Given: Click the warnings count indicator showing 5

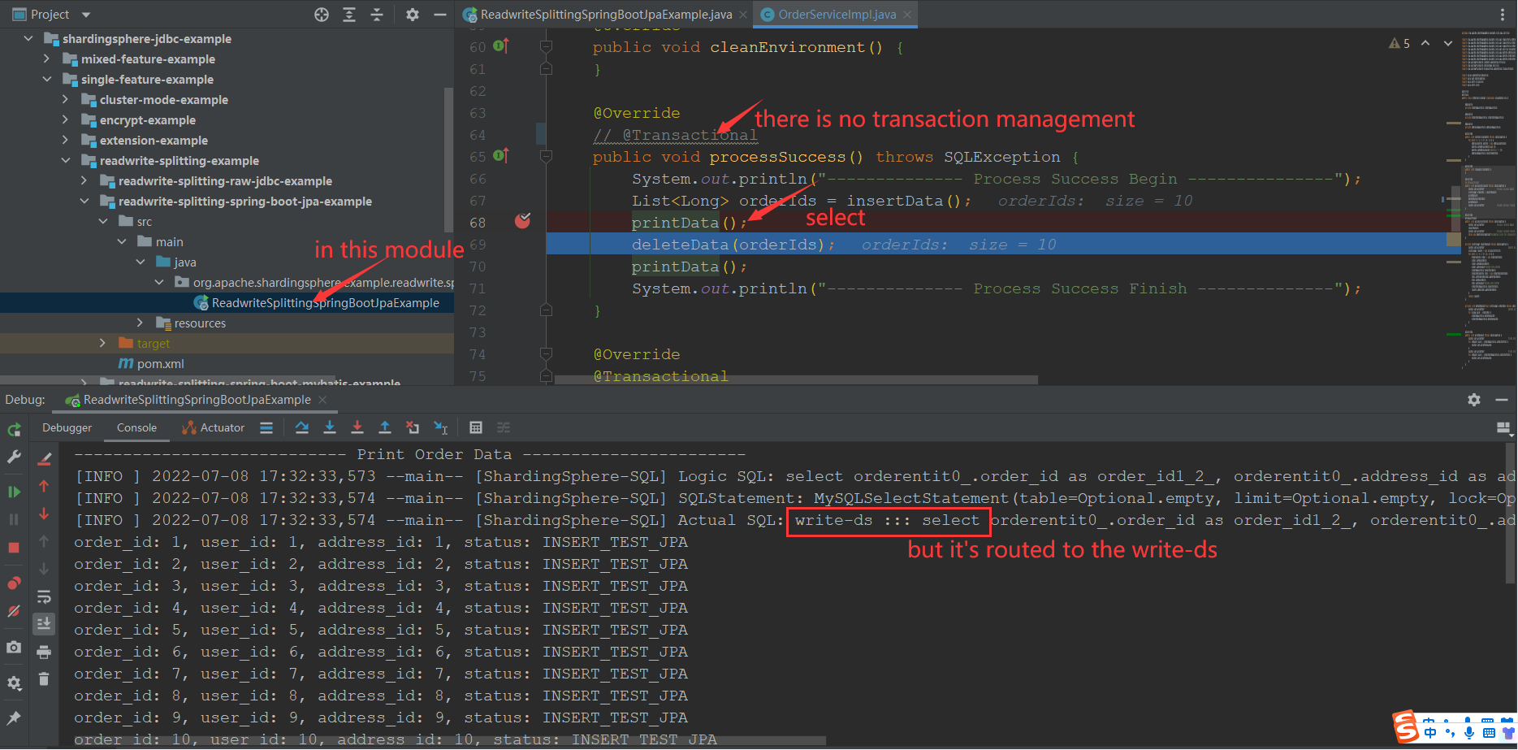Looking at the screenshot, I should pos(1399,44).
